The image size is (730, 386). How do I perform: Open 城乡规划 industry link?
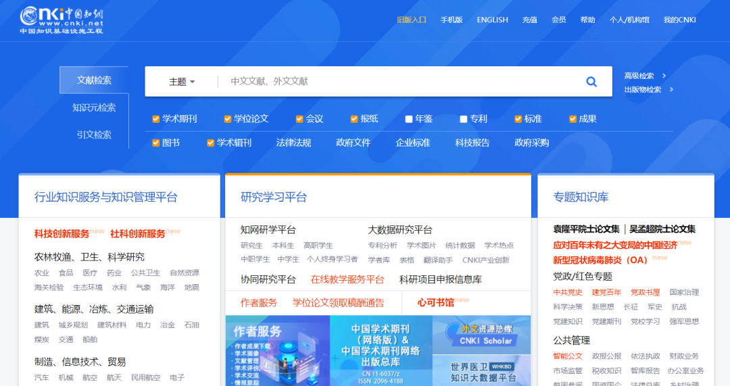coord(73,325)
